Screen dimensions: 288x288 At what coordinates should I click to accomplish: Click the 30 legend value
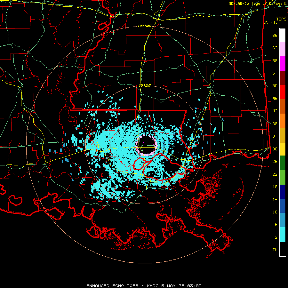click(x=275, y=149)
